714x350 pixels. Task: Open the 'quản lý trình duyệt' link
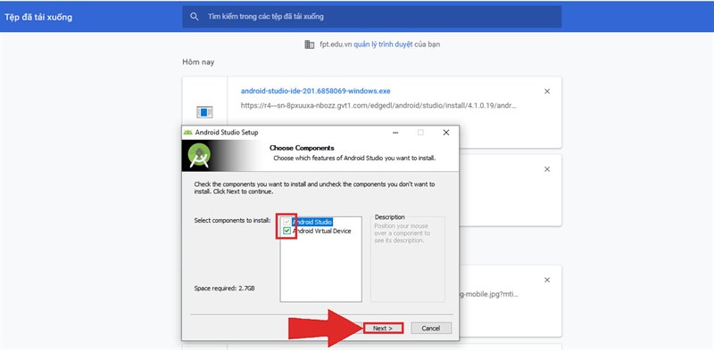pos(383,45)
